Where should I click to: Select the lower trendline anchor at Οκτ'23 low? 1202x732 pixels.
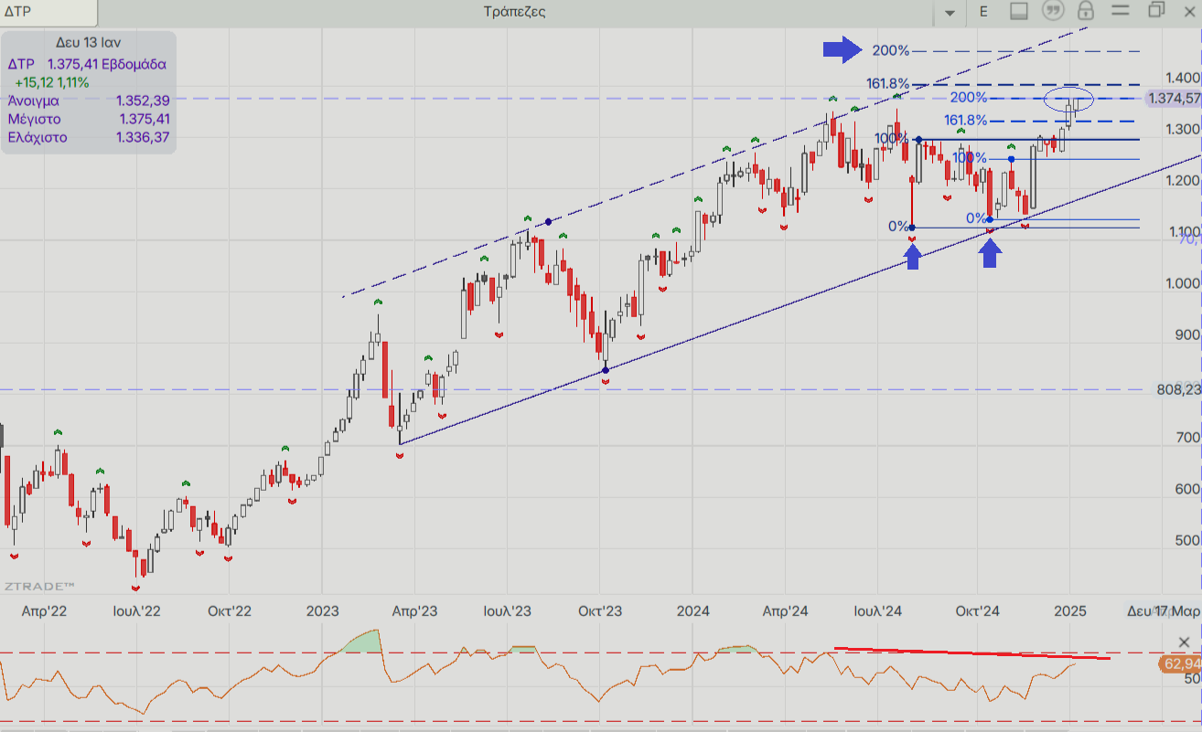(606, 370)
